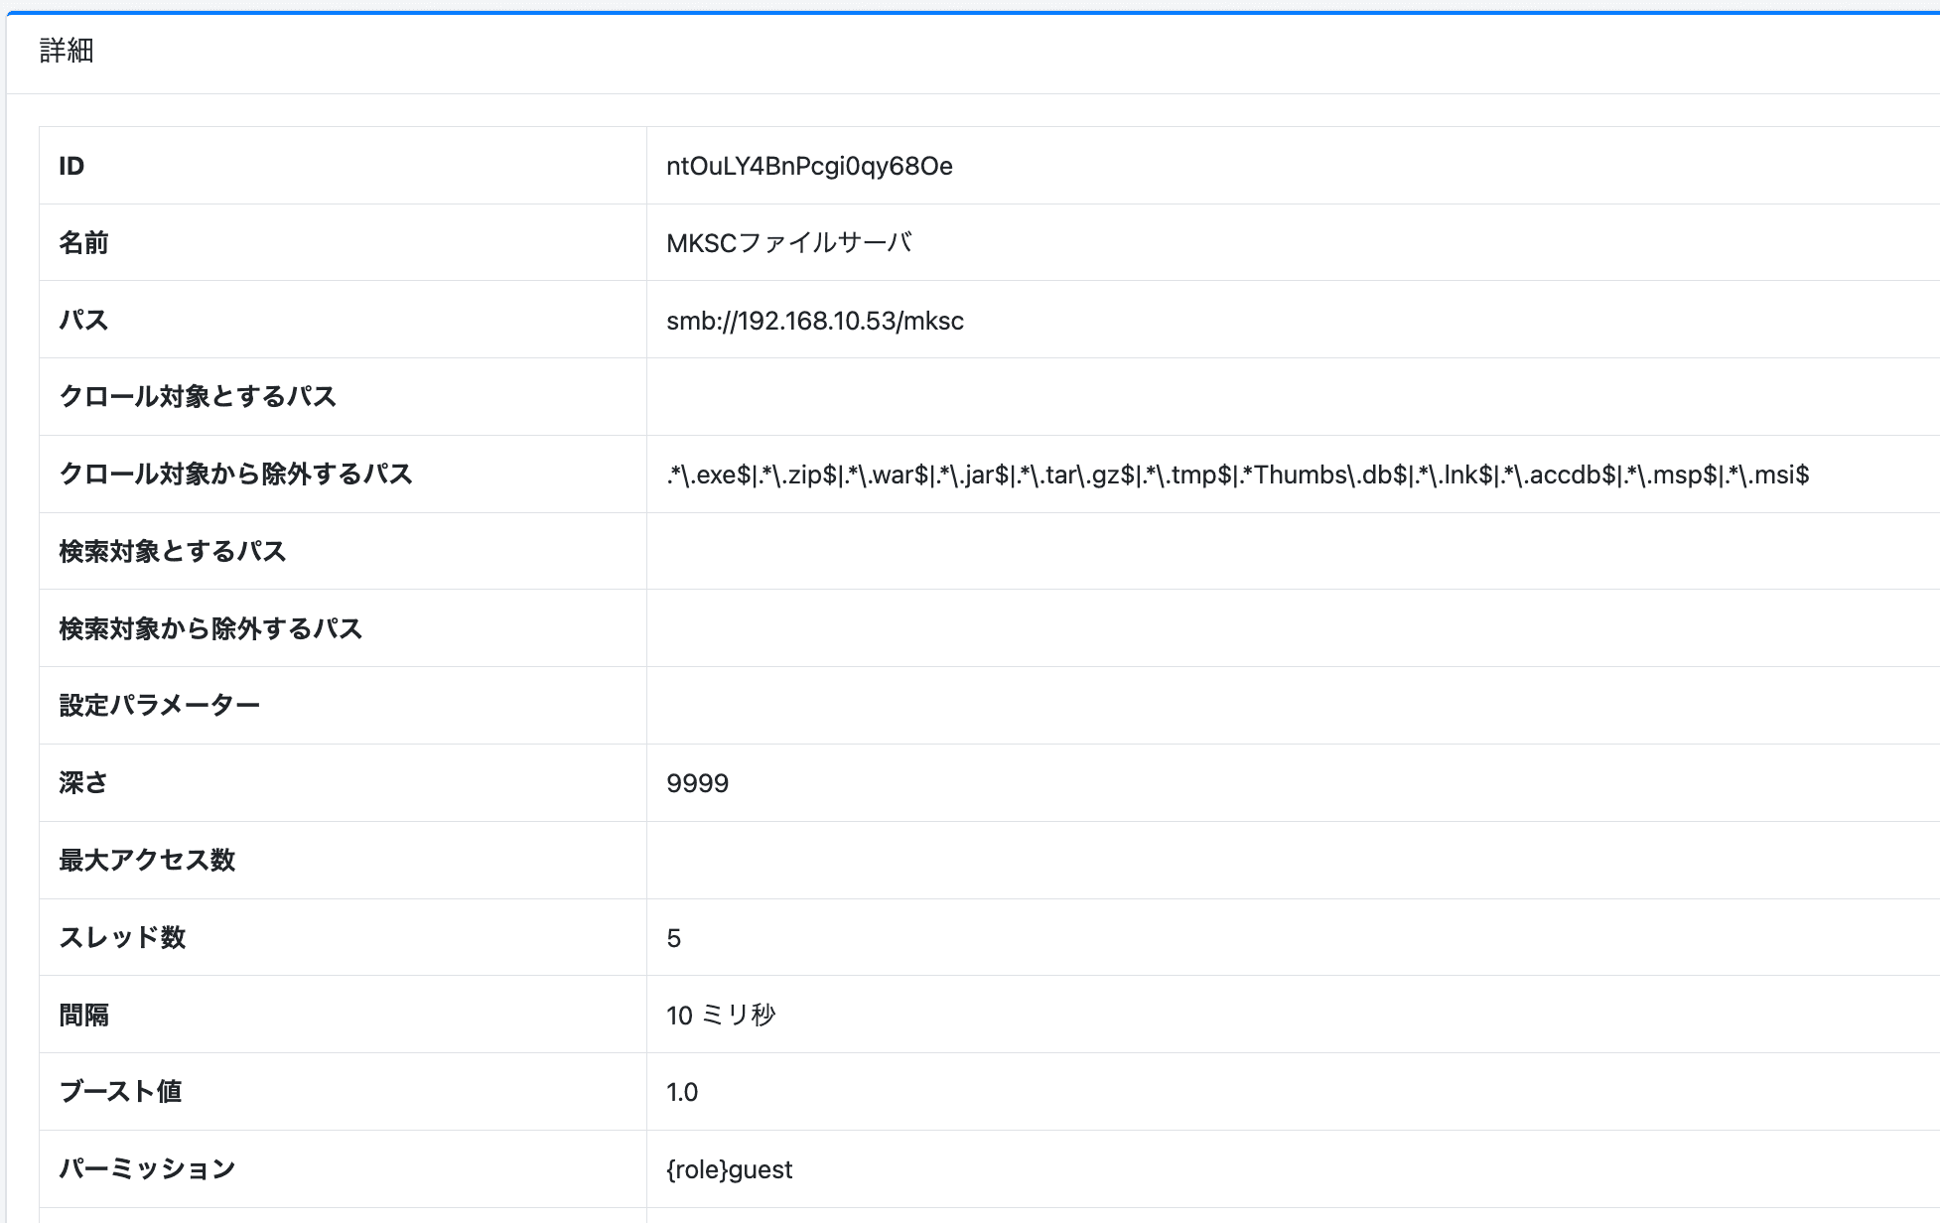Click the {role}guest permission value
This screenshot has height=1223, width=1940.
(x=729, y=1169)
